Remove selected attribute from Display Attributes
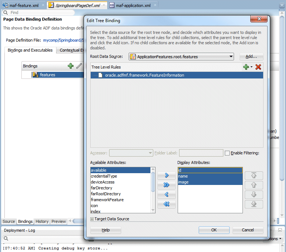Screen dimensions: 286x252 [x=166, y=195]
